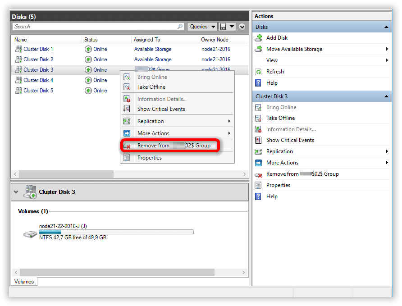Open the Queries dropdown

point(202,27)
